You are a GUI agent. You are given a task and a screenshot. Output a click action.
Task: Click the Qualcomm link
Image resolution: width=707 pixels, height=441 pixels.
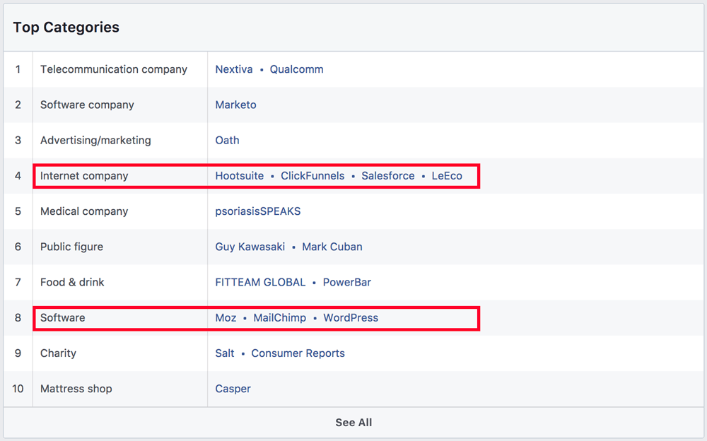[296, 69]
